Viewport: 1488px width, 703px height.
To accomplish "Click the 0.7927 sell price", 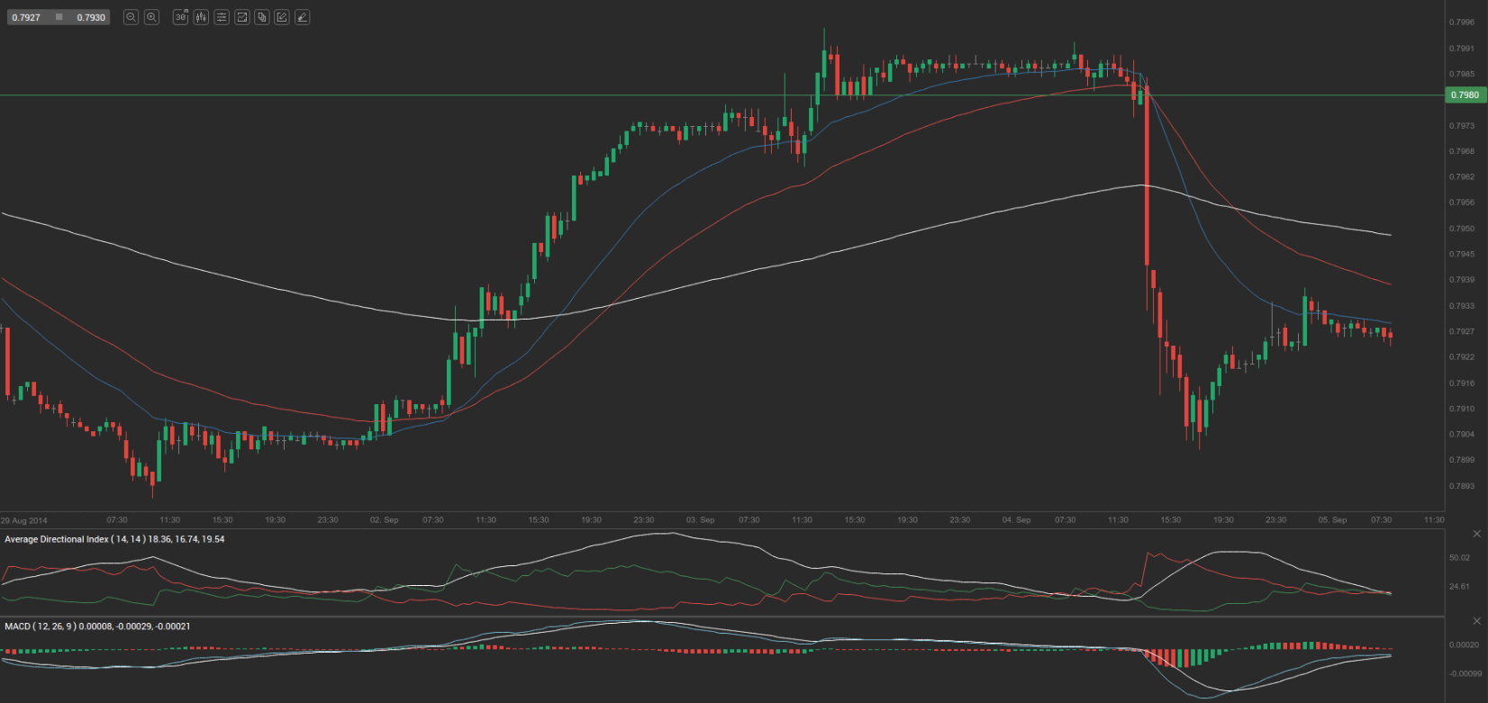I will 26,17.
